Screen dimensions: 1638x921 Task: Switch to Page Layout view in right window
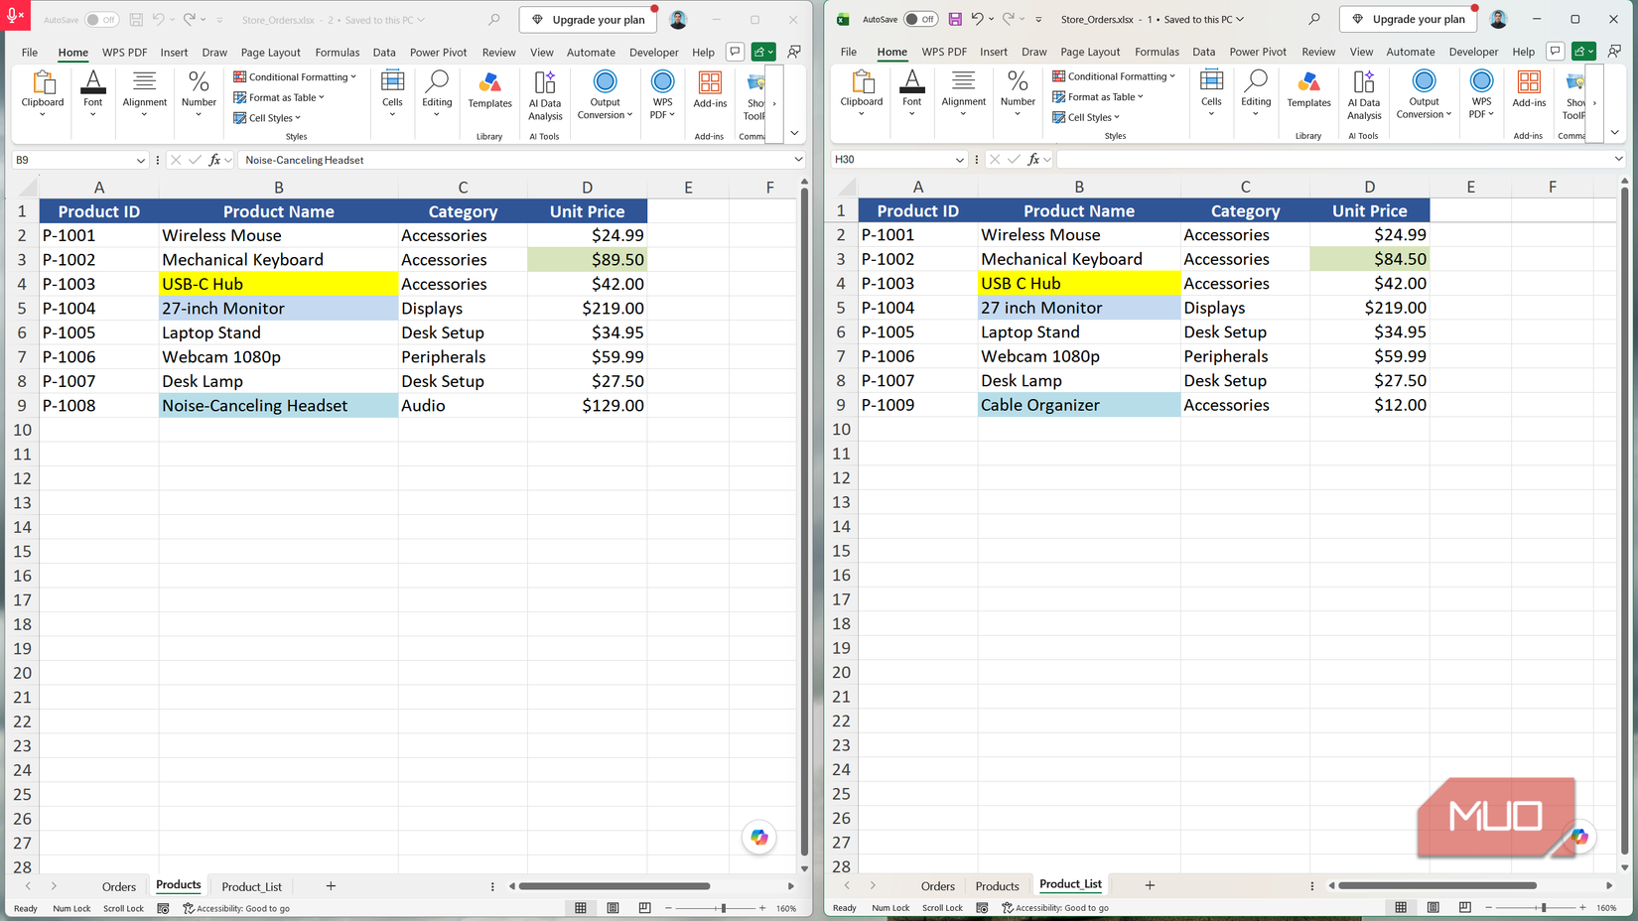(x=1433, y=907)
